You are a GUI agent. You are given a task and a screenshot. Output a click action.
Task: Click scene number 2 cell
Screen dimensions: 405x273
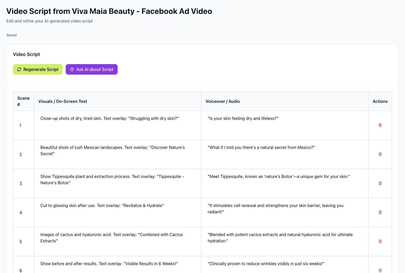[24, 154]
